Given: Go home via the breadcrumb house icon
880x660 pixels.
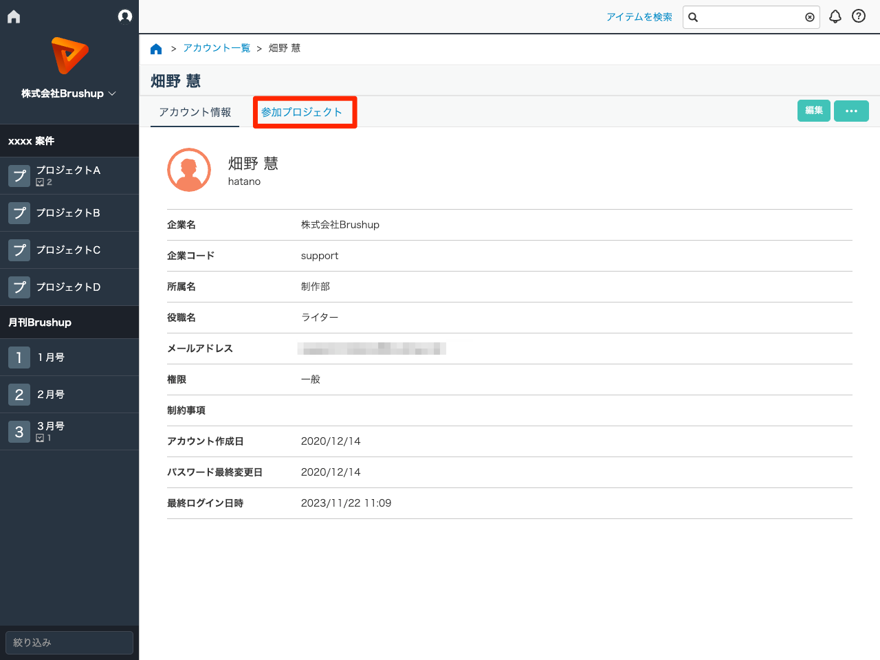Looking at the screenshot, I should [x=156, y=48].
